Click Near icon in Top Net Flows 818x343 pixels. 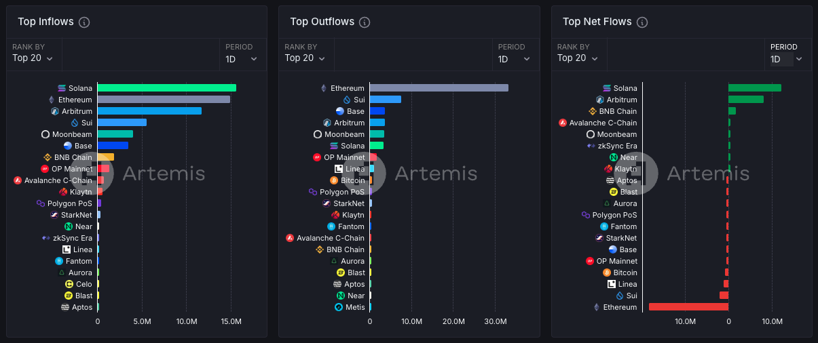point(614,157)
